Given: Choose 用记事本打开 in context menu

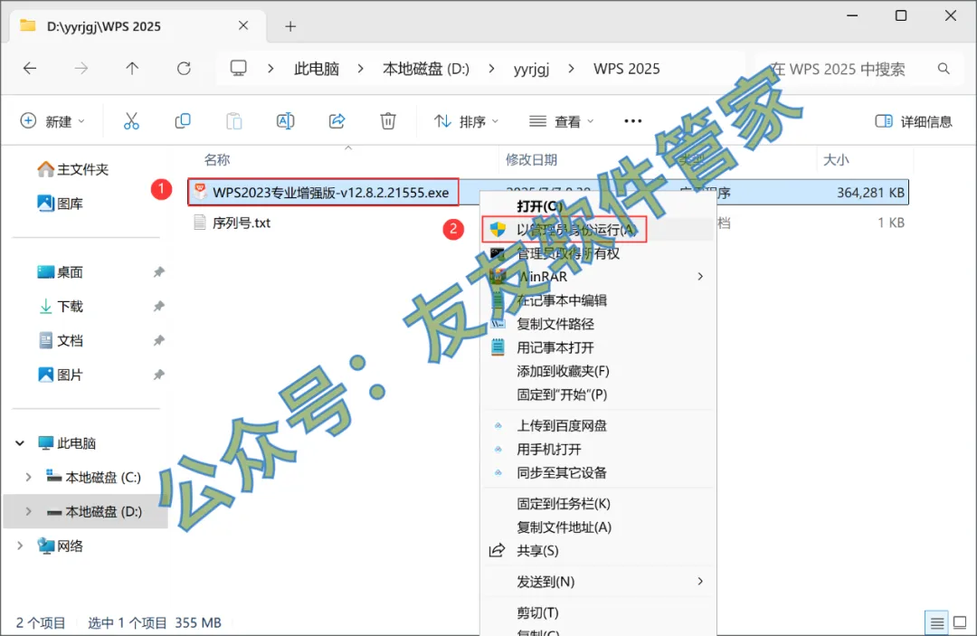Looking at the screenshot, I should (x=598, y=347).
